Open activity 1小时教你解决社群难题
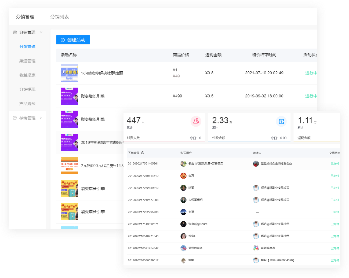The height and width of the screenshot is (278, 349). (102, 73)
